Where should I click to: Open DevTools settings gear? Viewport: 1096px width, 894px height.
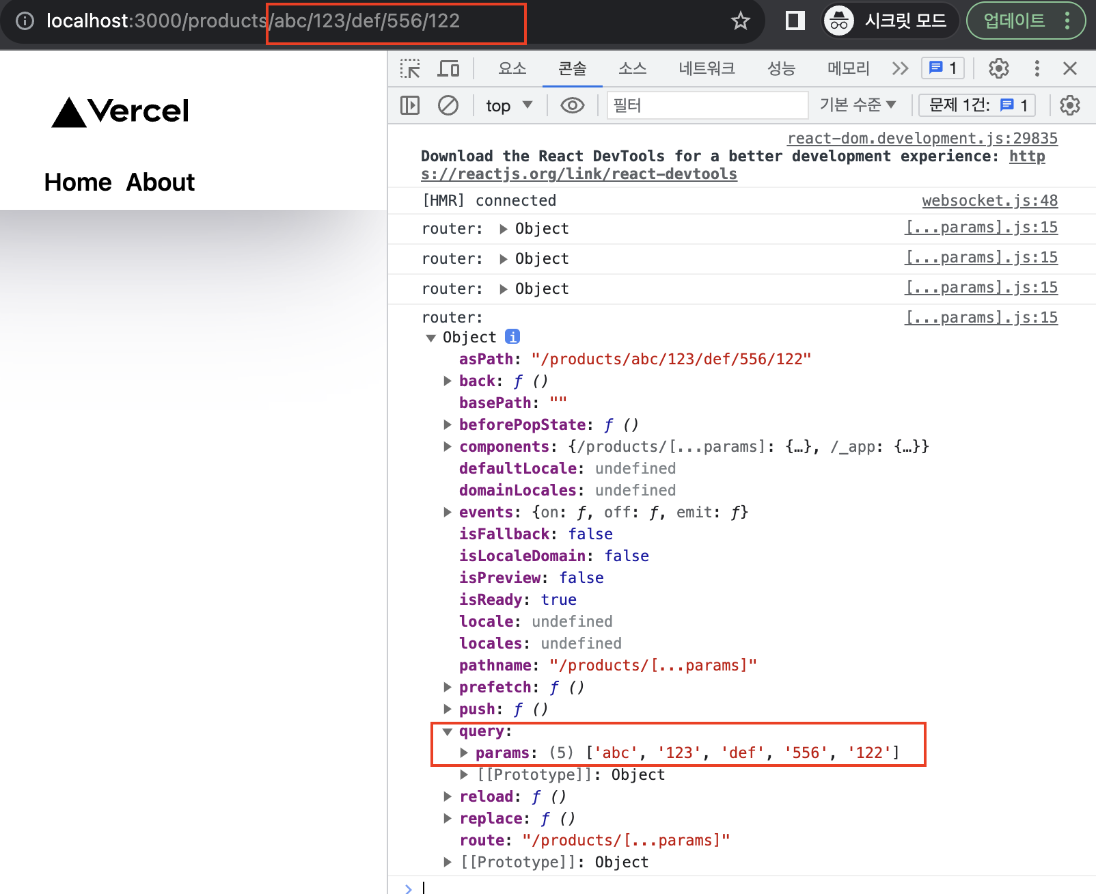(x=998, y=68)
